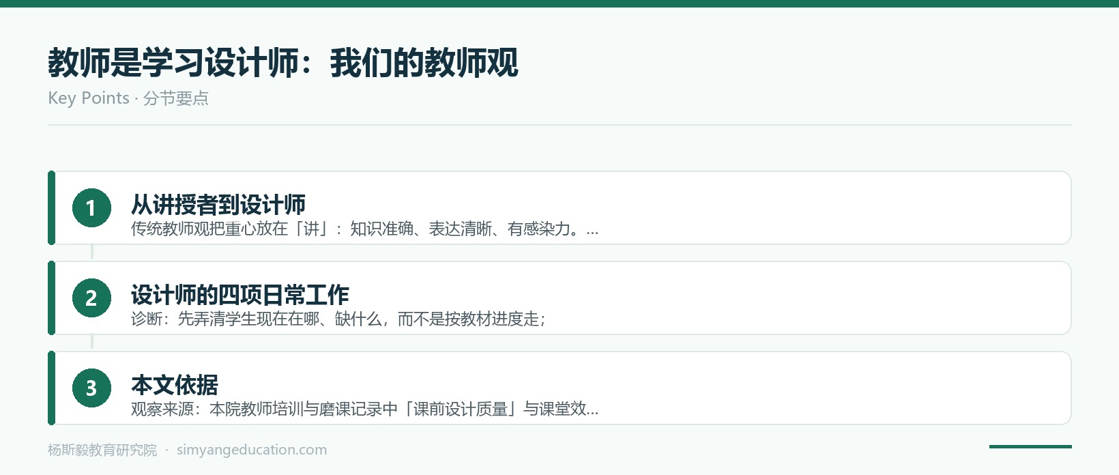The image size is (1119, 475).
Task: Open the simyangeducation.com footer link
Action: (252, 450)
